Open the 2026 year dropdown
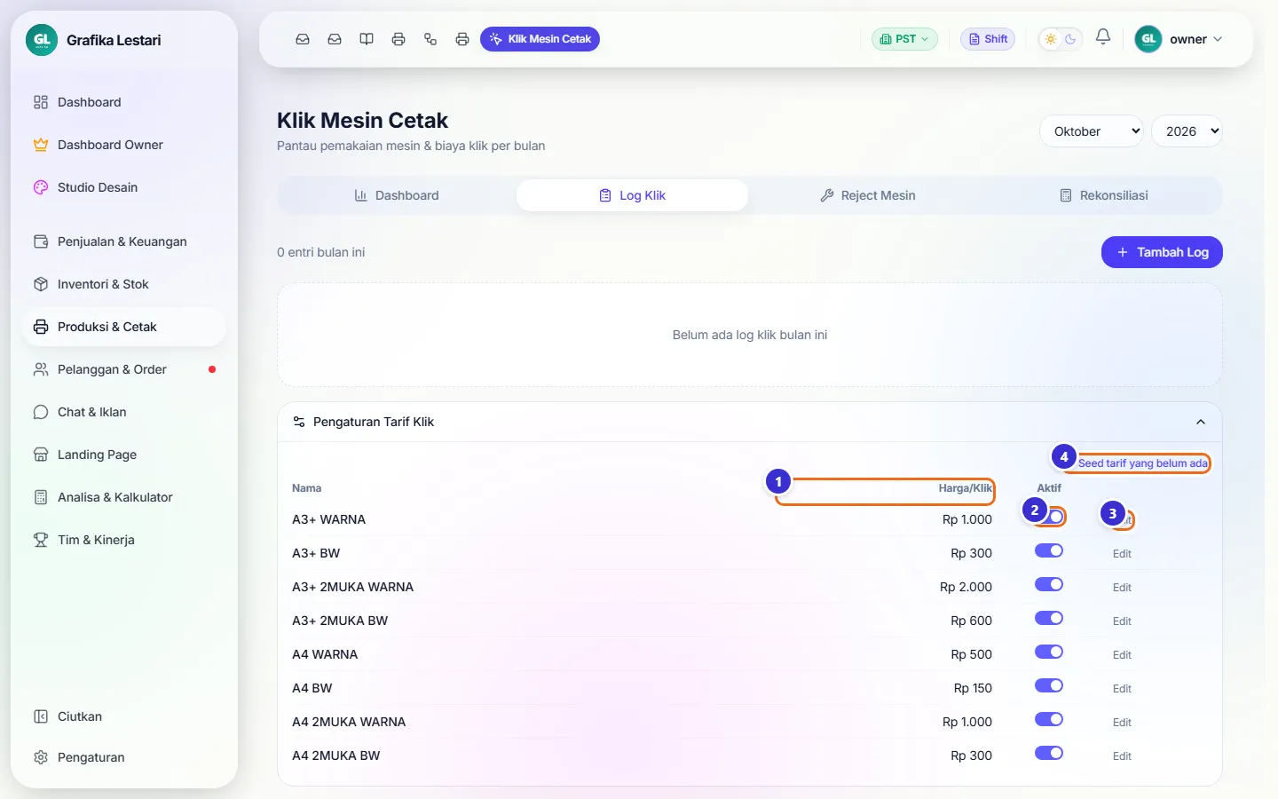Screen dimensions: 1278x799 click(x=1187, y=131)
